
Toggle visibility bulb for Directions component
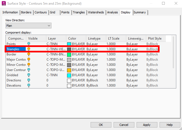29,80
